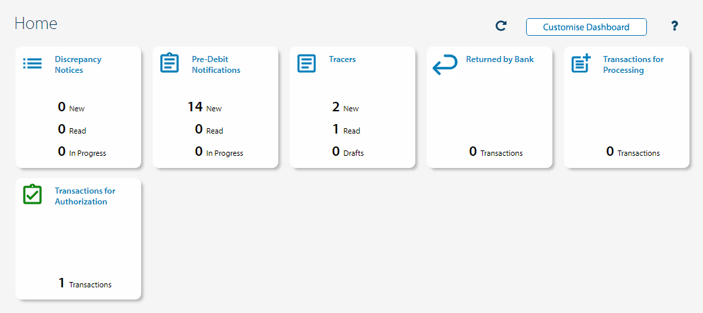
Task: Select 0 Drafts in Tracers
Action: click(348, 152)
